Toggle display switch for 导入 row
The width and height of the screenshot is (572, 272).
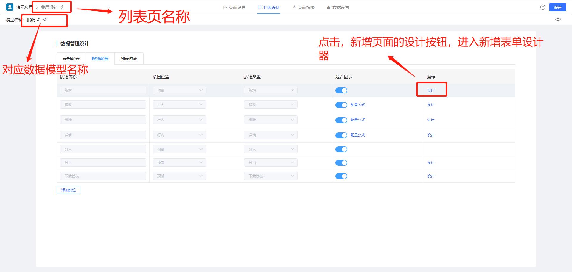tap(341, 149)
